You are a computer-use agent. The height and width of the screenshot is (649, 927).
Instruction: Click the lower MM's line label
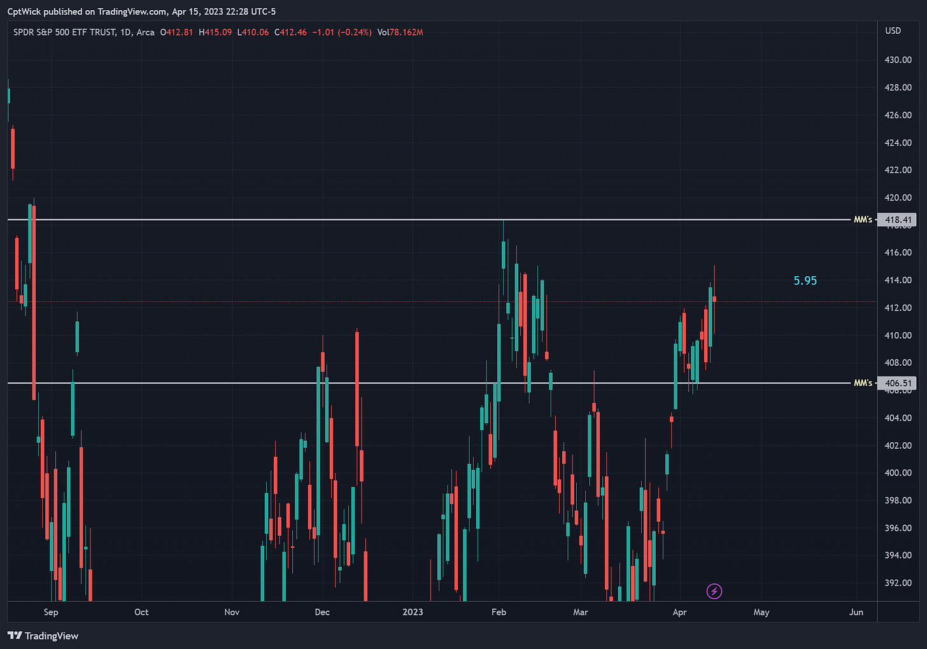863,383
